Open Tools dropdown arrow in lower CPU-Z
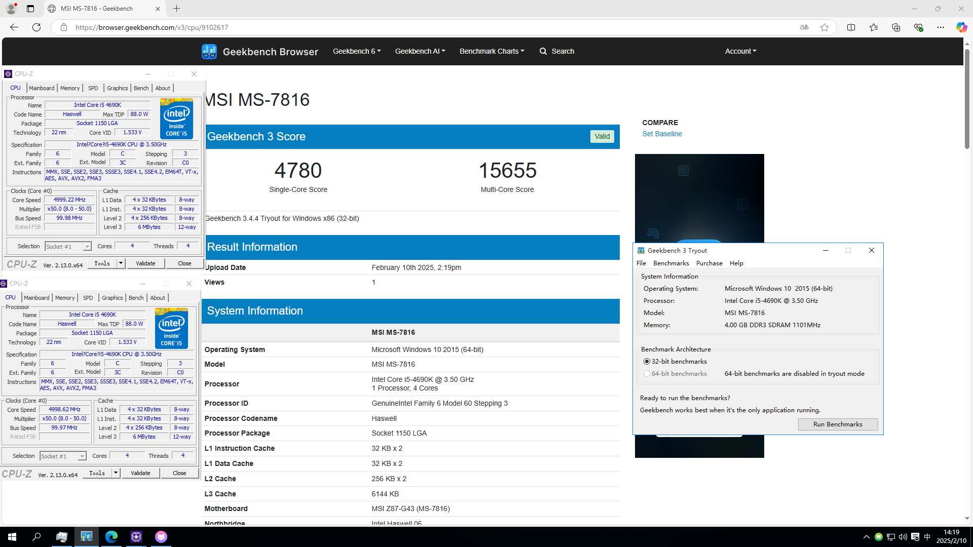The height and width of the screenshot is (547, 973). pyautogui.click(x=116, y=473)
